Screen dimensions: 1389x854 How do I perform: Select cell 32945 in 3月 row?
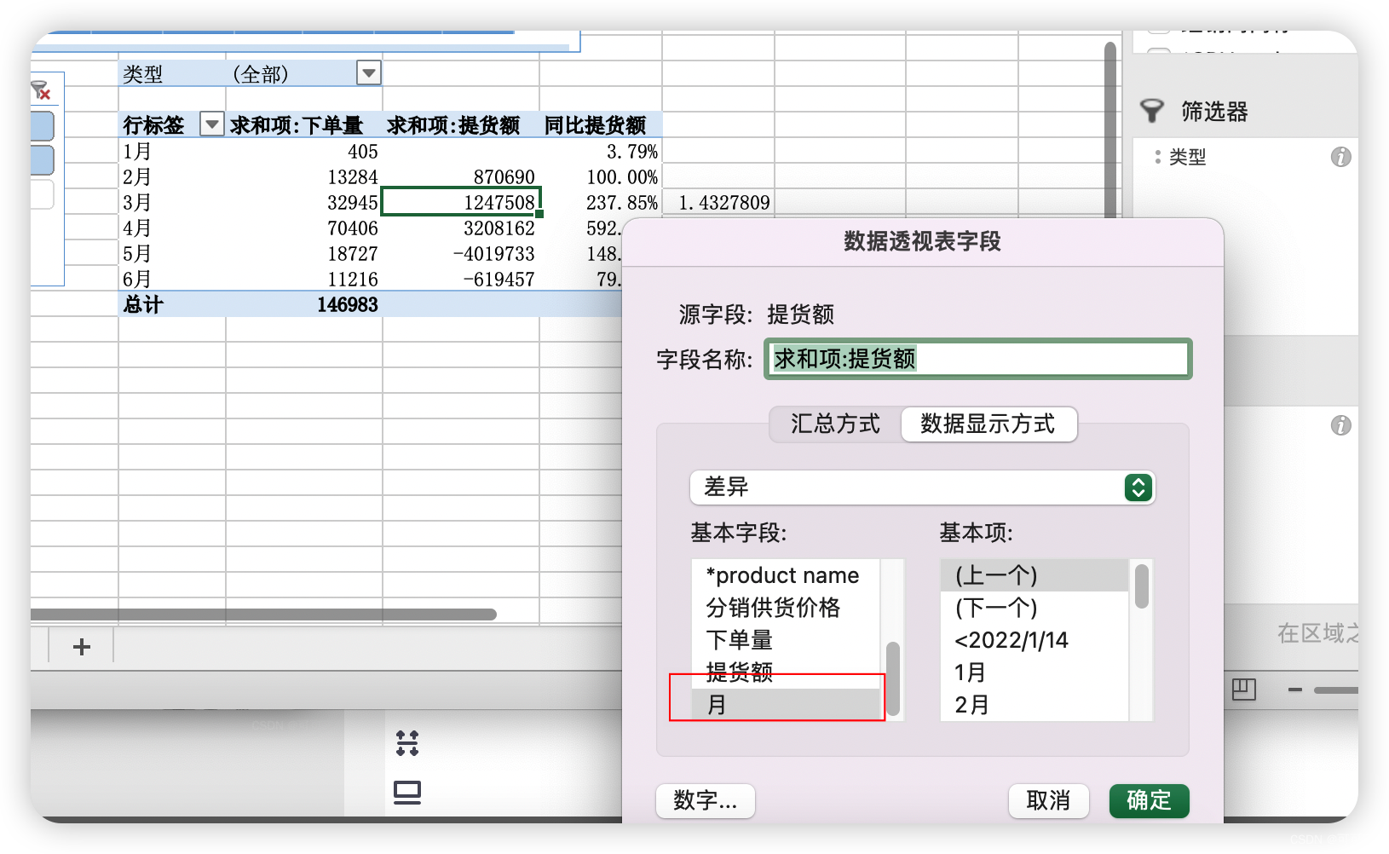click(304, 203)
